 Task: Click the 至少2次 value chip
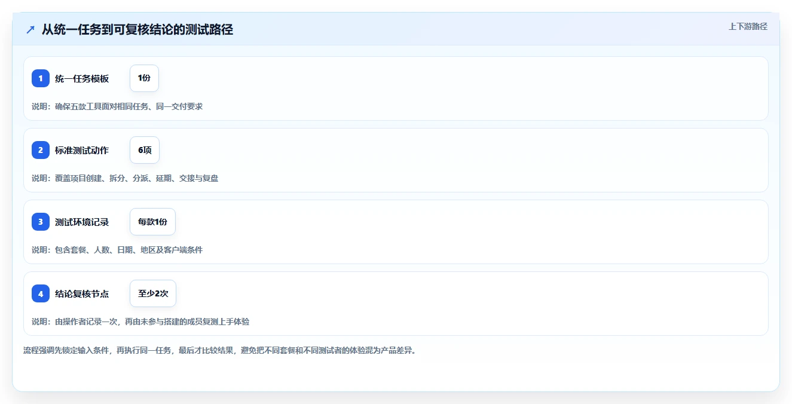pyautogui.click(x=153, y=293)
